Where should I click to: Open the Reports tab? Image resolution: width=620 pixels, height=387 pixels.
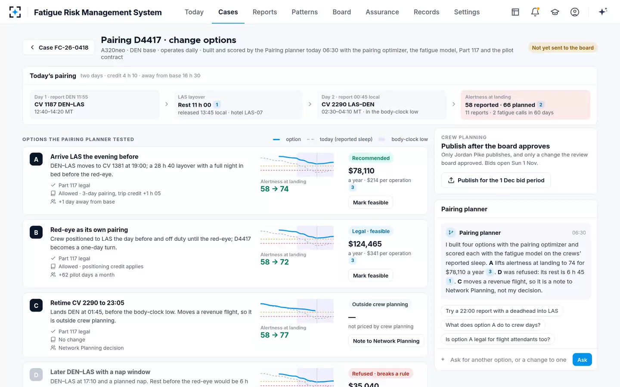tap(265, 12)
